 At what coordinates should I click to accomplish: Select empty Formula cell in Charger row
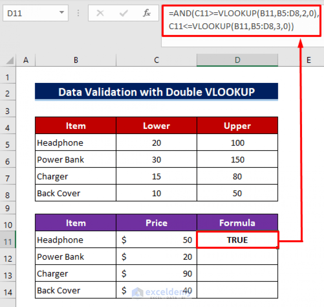(237, 273)
